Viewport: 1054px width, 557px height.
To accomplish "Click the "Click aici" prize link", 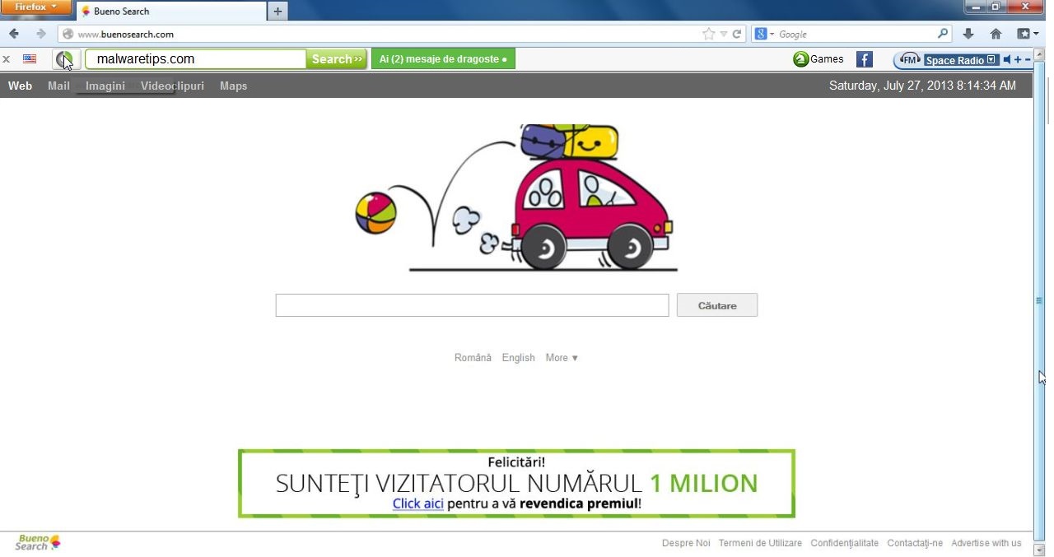I will coord(417,504).
